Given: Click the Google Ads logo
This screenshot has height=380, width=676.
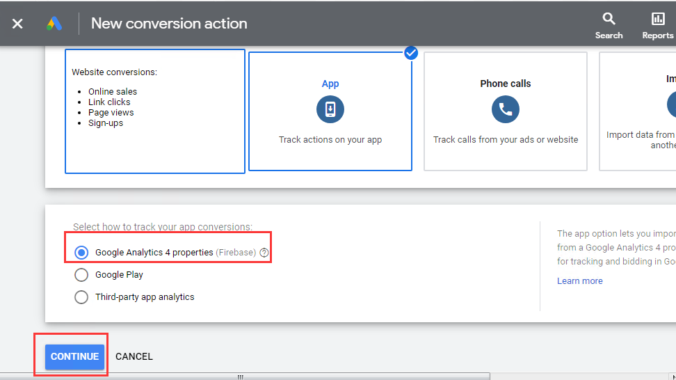Looking at the screenshot, I should (54, 23).
